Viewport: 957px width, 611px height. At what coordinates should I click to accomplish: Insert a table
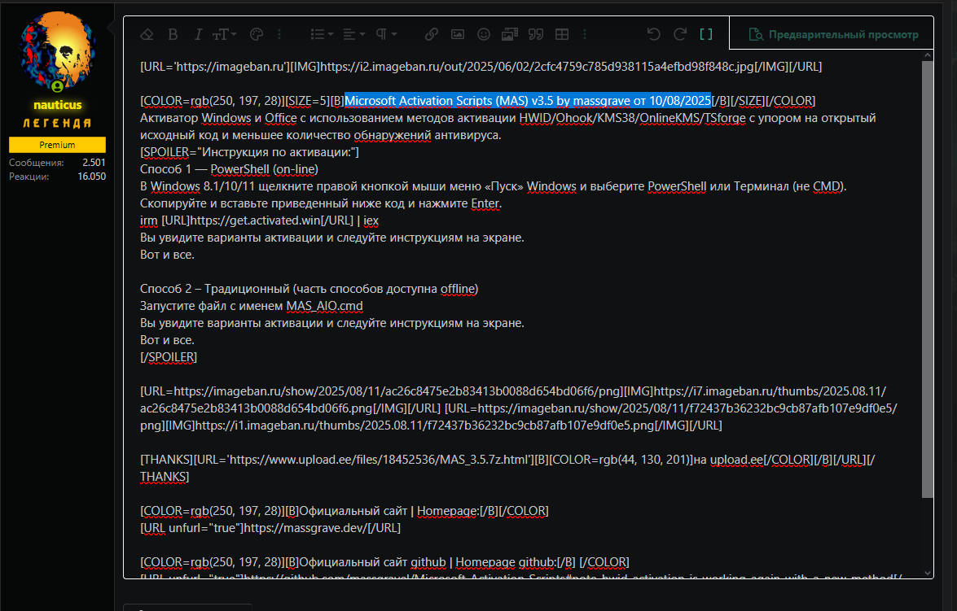[x=562, y=35]
